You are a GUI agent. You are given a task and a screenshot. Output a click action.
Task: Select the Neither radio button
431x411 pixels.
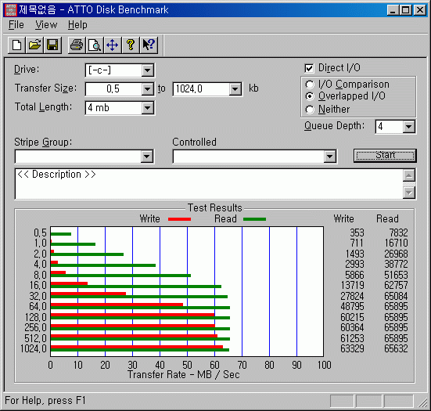(310, 110)
